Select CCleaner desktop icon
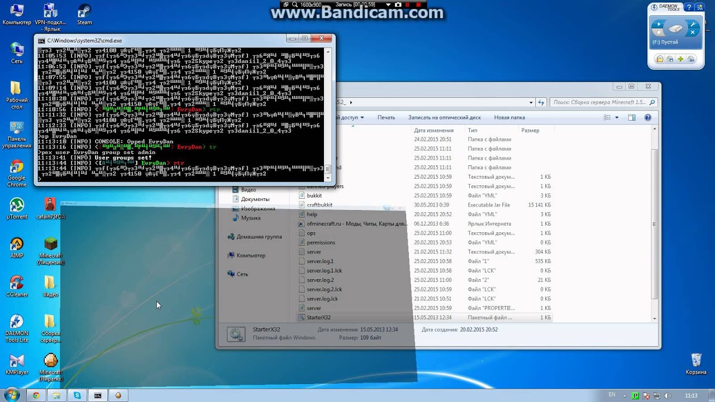 coord(17,286)
